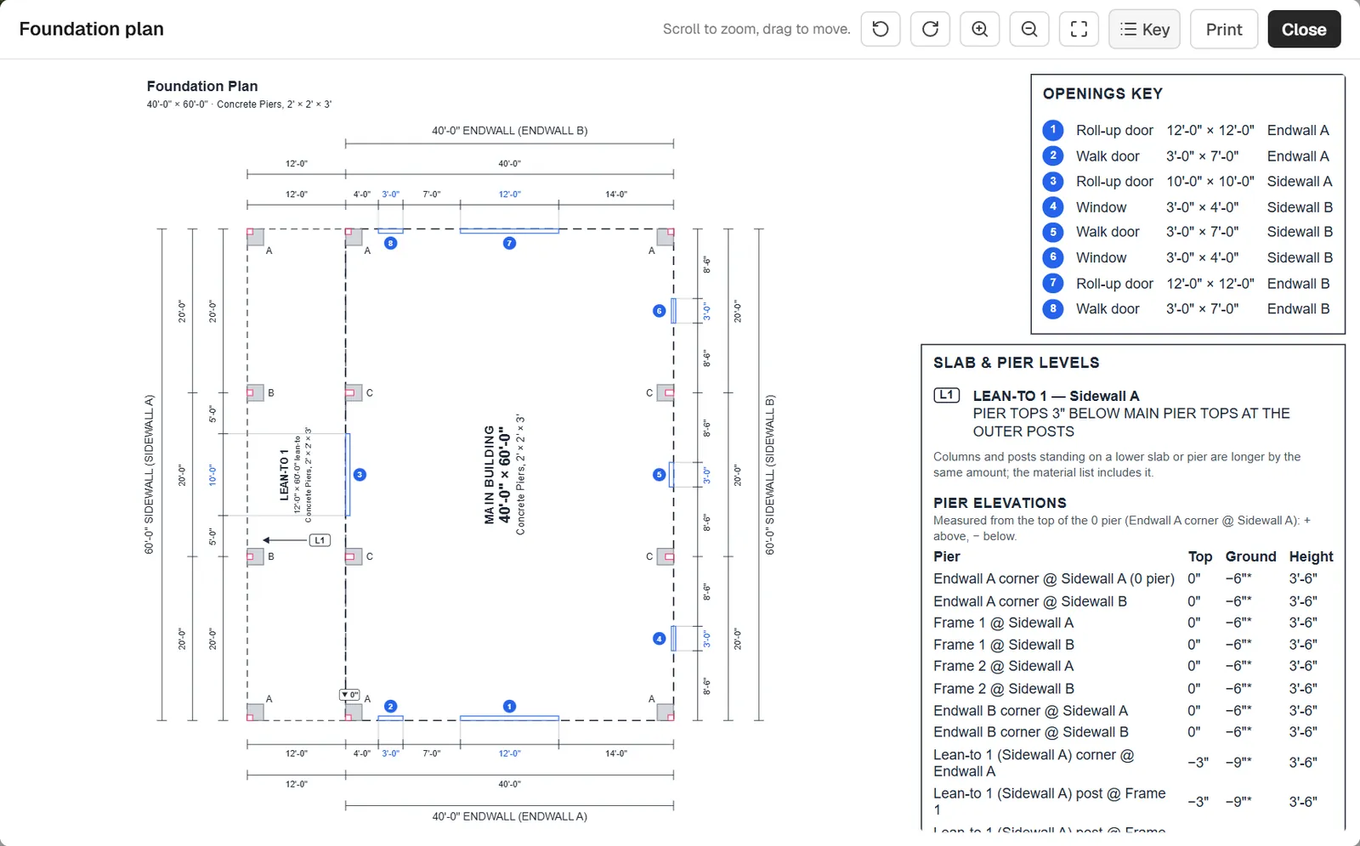Screen dimensions: 1360x846
Task: Select 'Frame 2 @ Sidewall B' pier row
Action: (x=1133, y=689)
